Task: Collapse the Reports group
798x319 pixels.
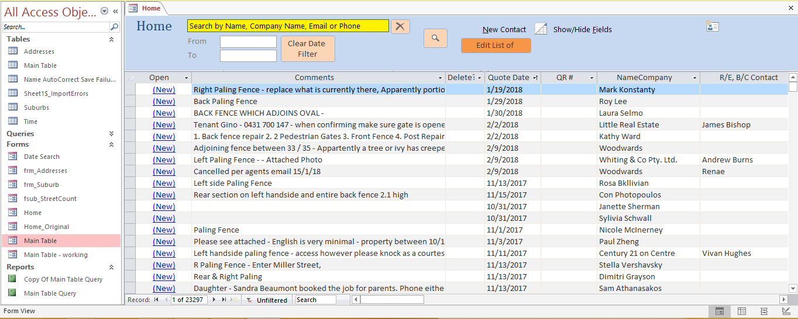Action: [111, 267]
